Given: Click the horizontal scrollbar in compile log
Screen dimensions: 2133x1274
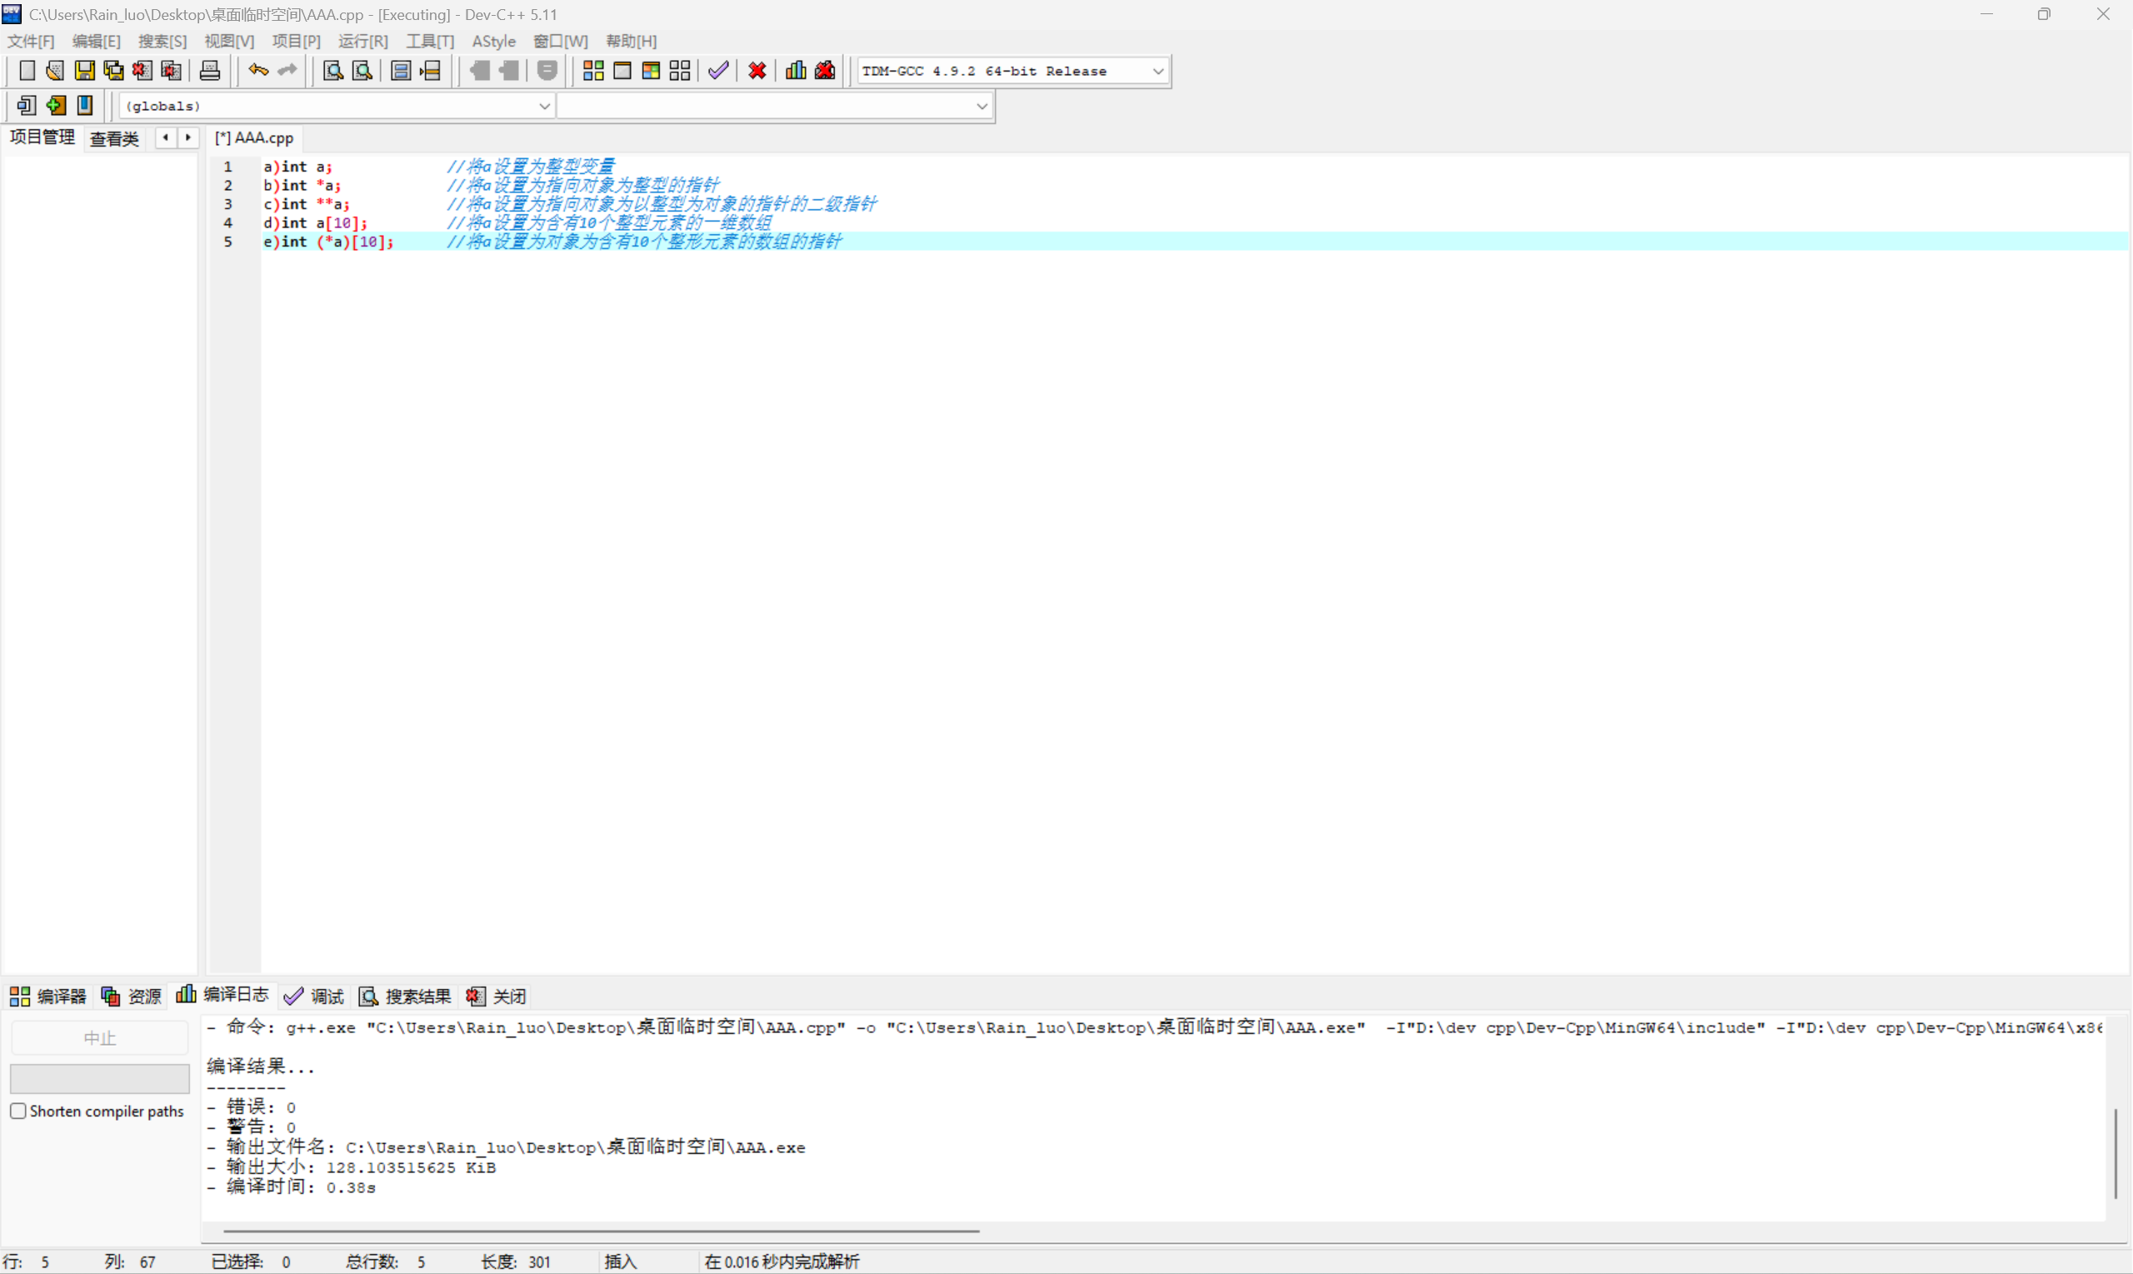Looking at the screenshot, I should [601, 1231].
